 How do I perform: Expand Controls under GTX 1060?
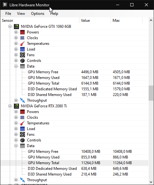16,61
